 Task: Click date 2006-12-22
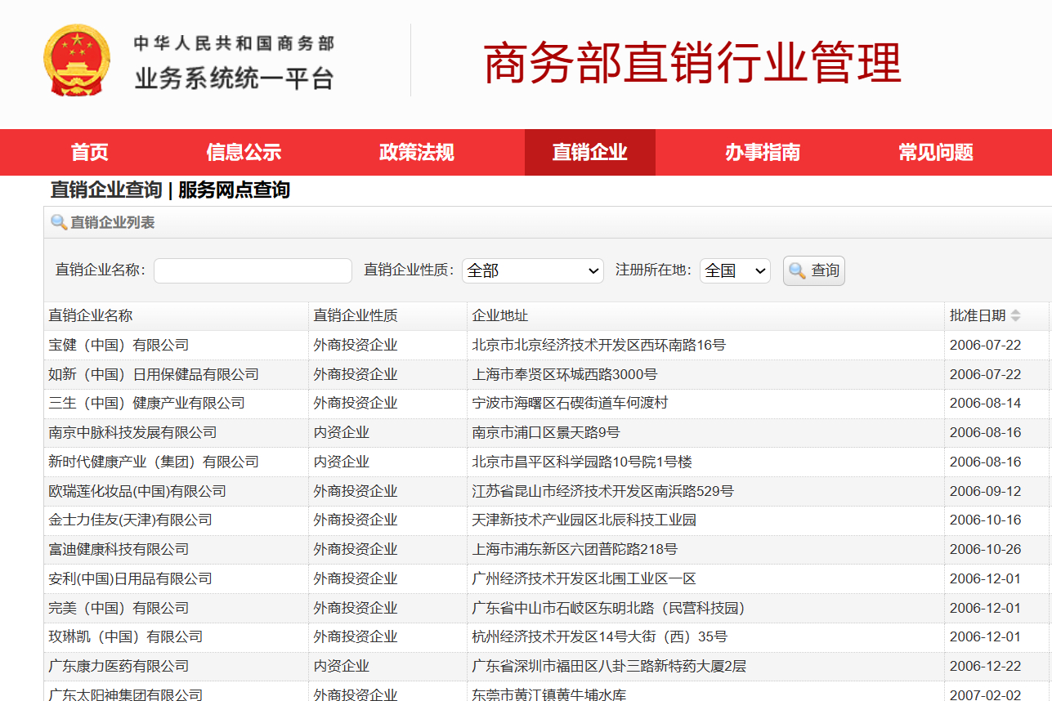985,666
